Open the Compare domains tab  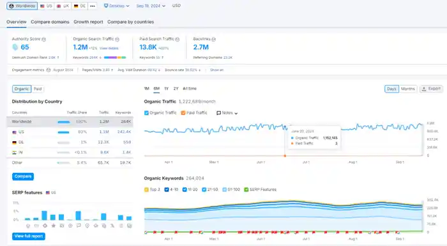50,22
